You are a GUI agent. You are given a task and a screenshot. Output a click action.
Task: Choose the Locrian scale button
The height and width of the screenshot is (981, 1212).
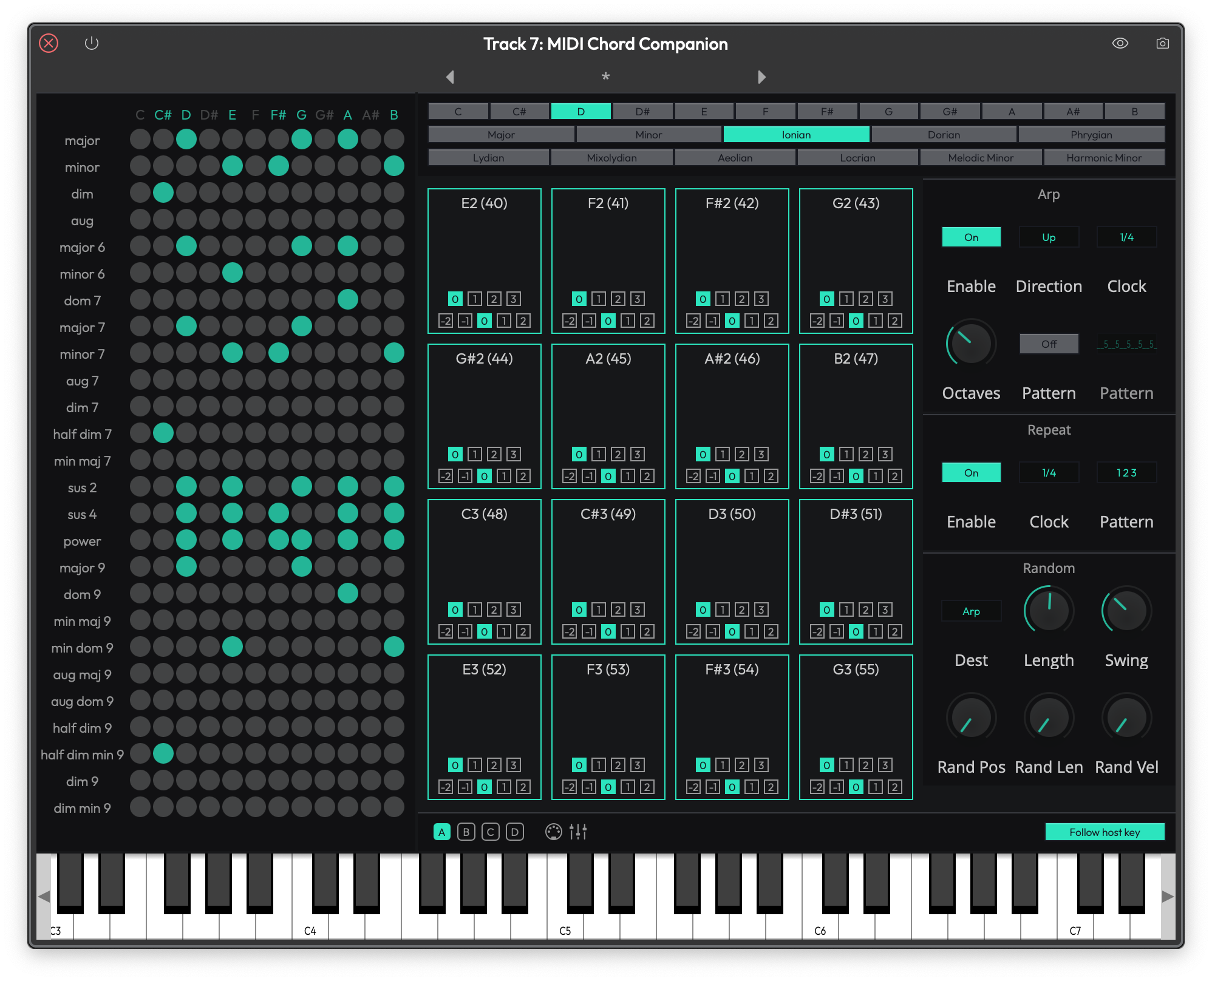(858, 157)
